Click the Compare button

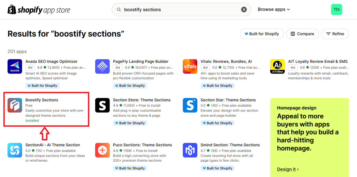pos(302,34)
